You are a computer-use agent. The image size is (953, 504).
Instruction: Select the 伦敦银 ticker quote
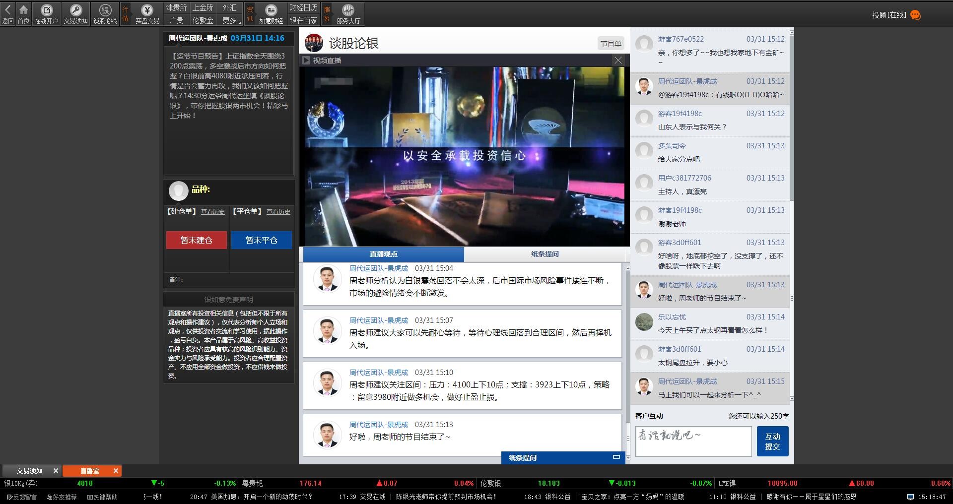tap(596, 483)
